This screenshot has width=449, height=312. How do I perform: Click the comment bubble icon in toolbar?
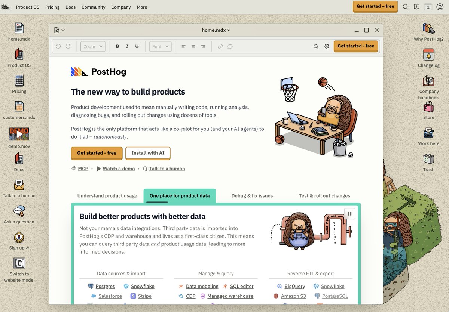(230, 46)
